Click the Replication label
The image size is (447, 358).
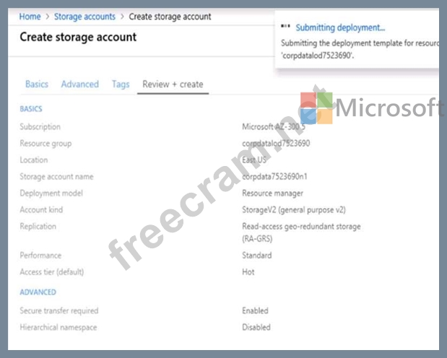tap(38, 227)
